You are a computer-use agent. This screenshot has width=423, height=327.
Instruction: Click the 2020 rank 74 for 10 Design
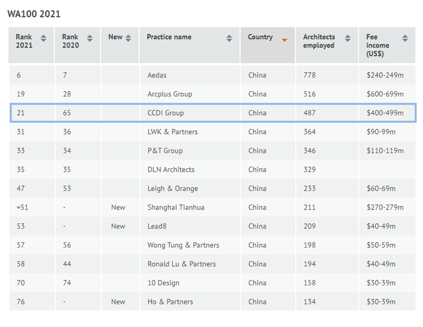[x=67, y=283]
